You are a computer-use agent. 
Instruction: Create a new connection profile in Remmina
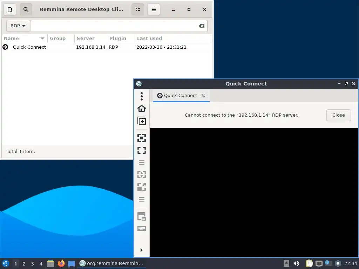point(10,9)
